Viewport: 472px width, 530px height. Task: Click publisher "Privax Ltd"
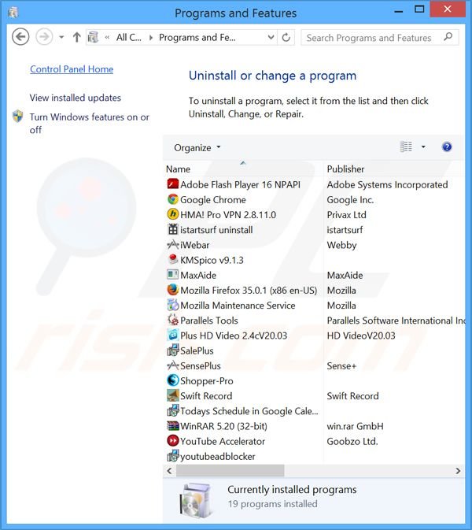[346, 215]
